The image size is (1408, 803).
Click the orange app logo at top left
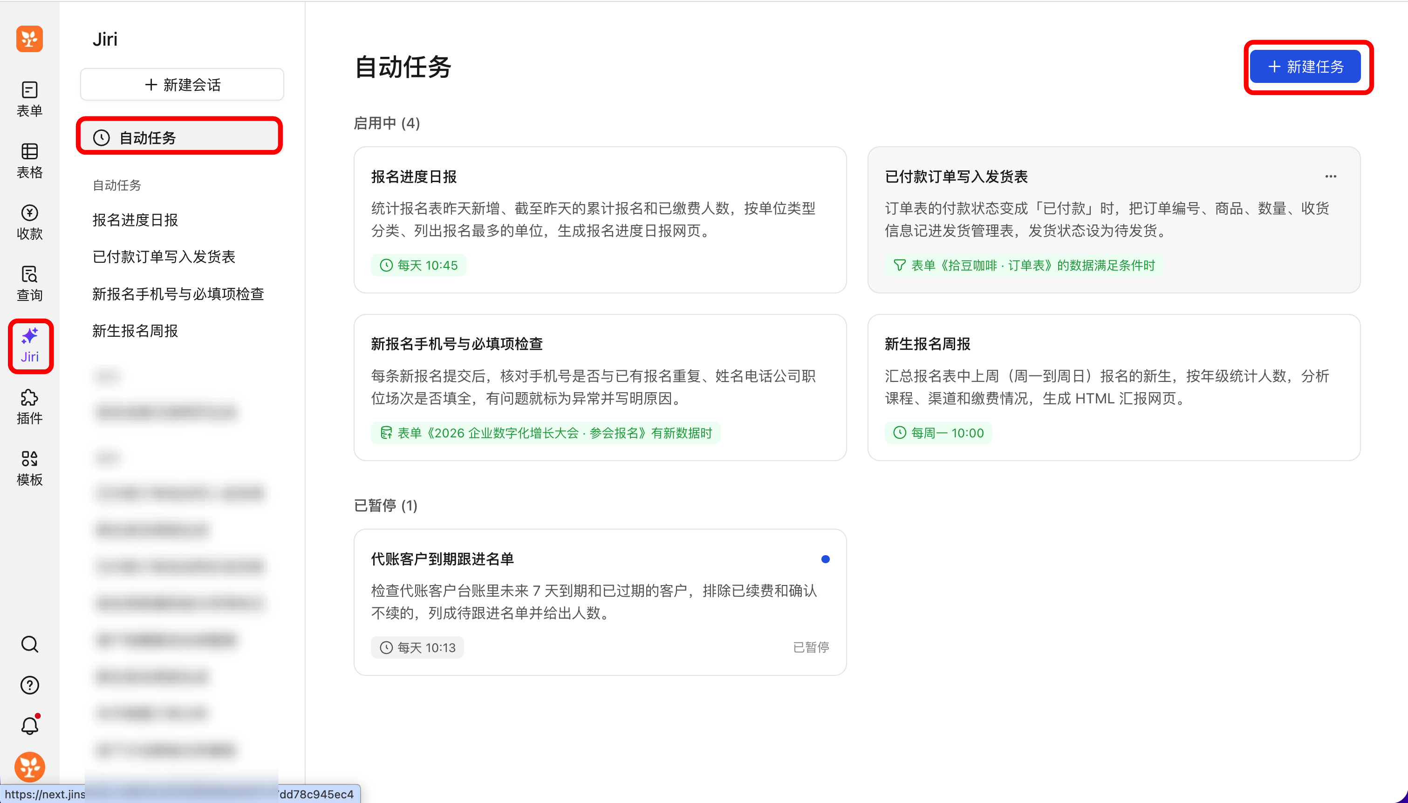(x=30, y=39)
